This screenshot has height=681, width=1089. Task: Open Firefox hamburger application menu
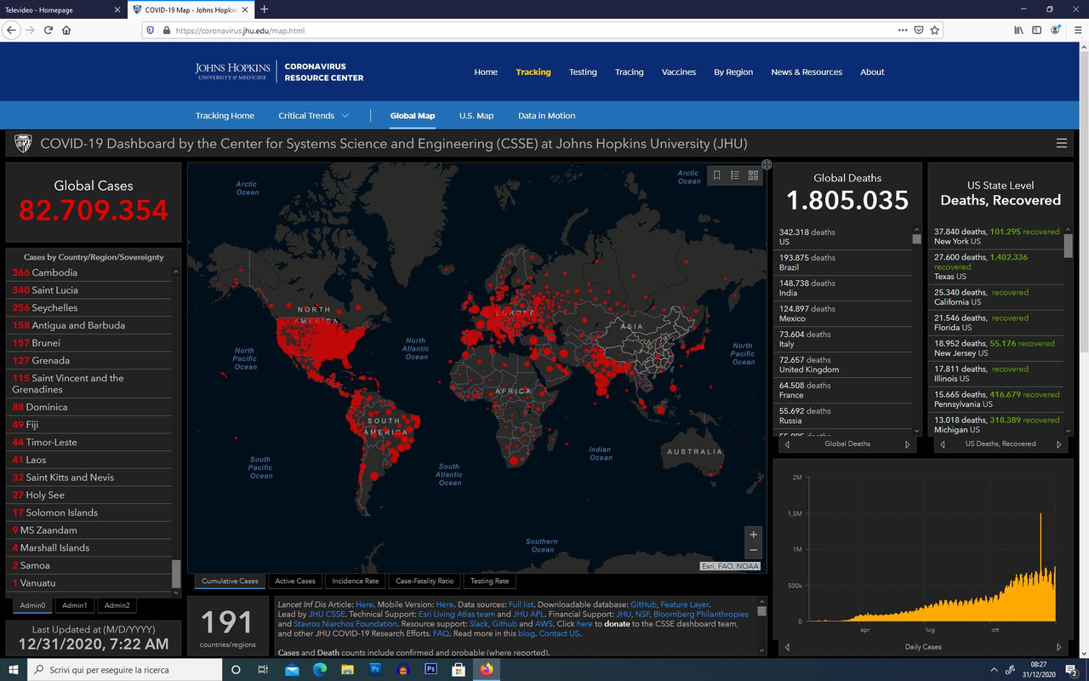click(x=1078, y=30)
